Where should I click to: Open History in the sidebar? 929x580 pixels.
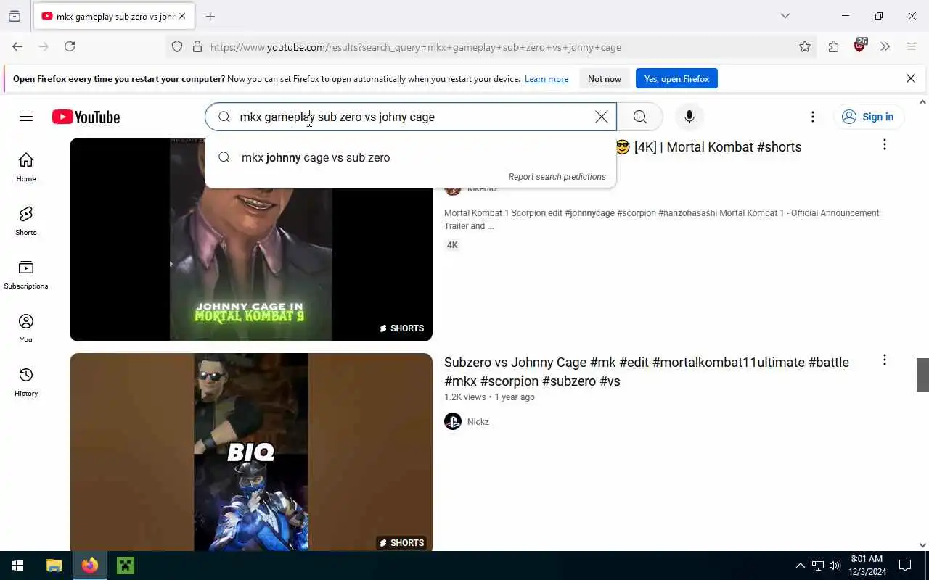[x=26, y=381]
